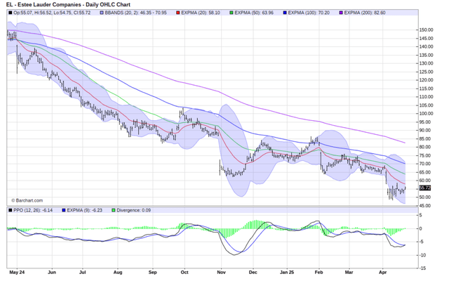The width and height of the screenshot is (449, 293).
Task: Click the 'Oct' date axis label
Action: 185,273
